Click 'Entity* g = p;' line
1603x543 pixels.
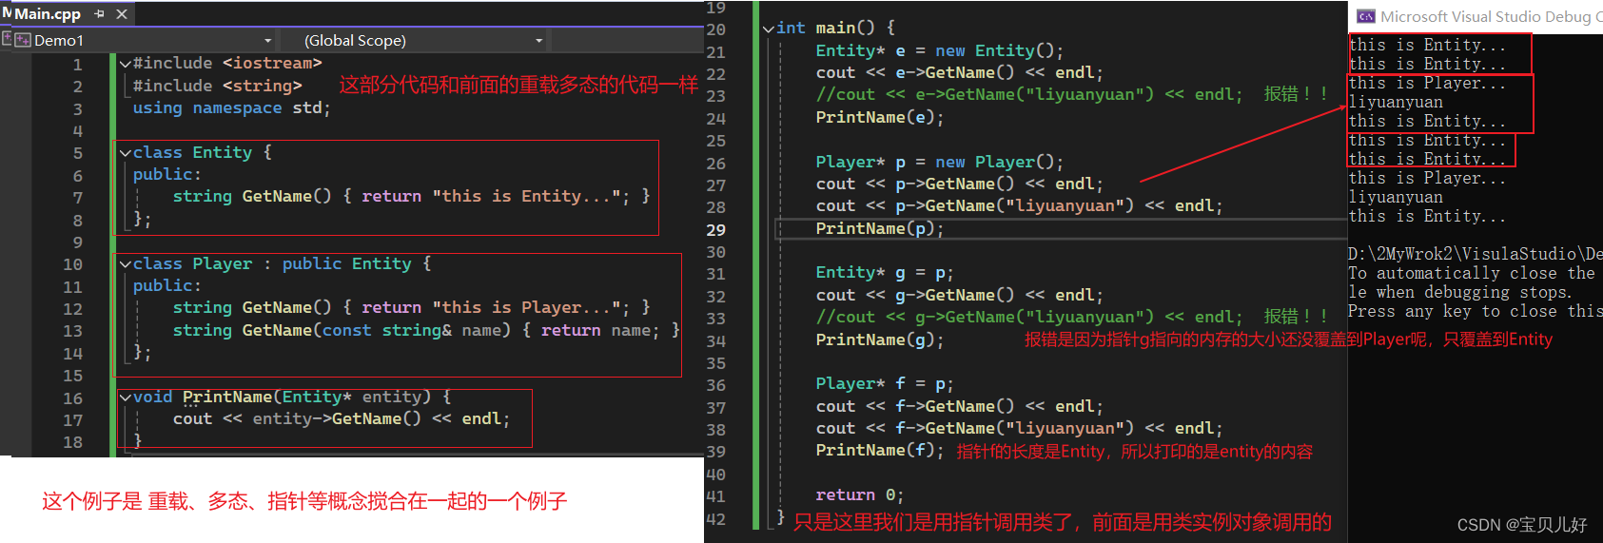[x=885, y=272]
